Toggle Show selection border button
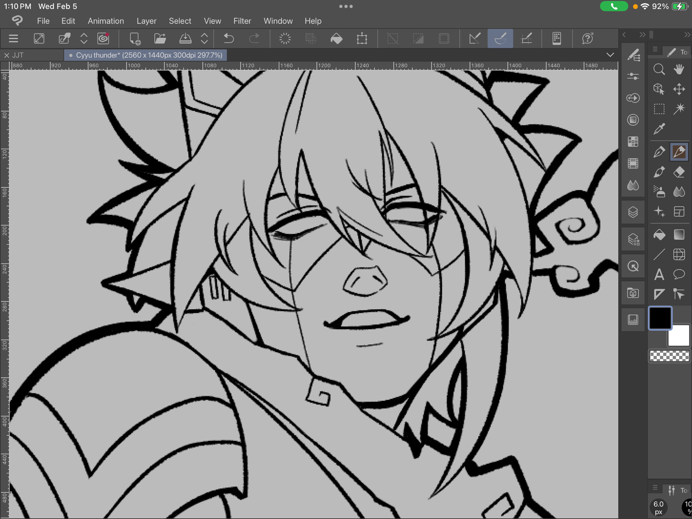The height and width of the screenshot is (519, 692). tap(444, 38)
